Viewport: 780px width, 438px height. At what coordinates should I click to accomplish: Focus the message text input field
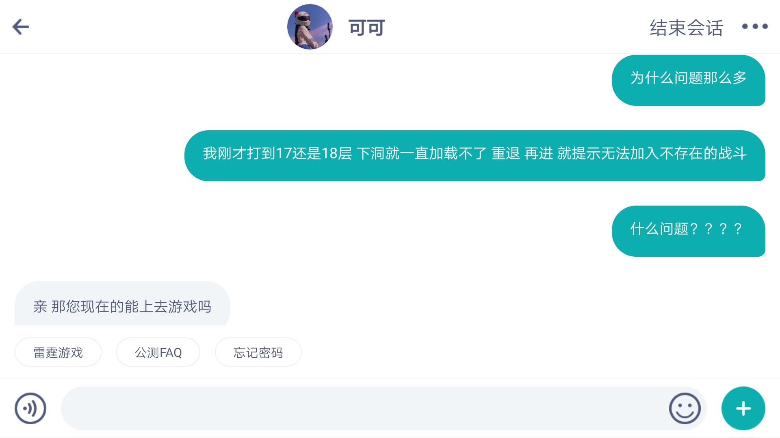(x=364, y=408)
